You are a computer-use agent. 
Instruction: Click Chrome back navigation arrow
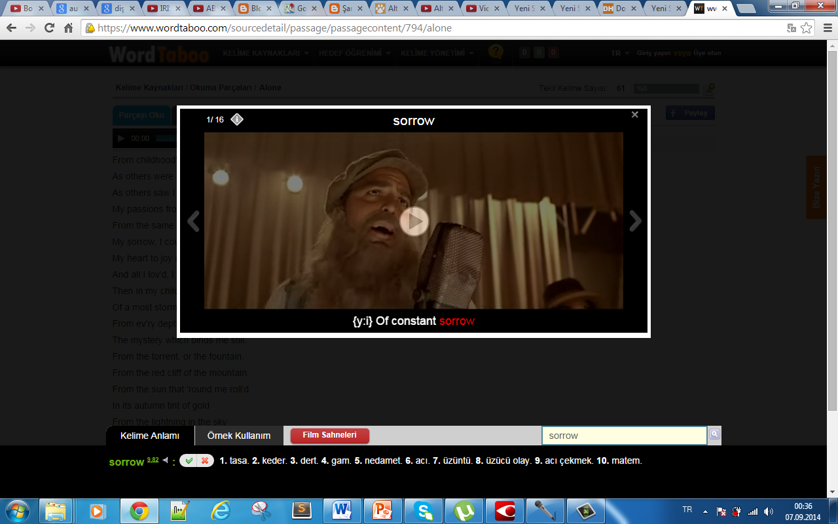pyautogui.click(x=11, y=28)
